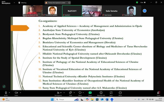Show hidden system tray icons
Screen dimensions: 164x102
135,99
